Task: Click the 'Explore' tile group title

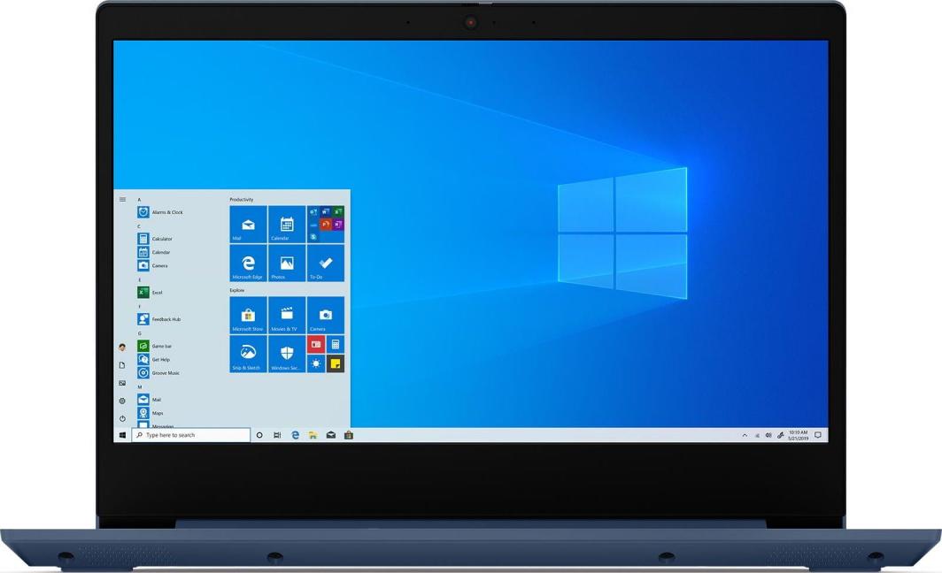Action: tap(237, 290)
